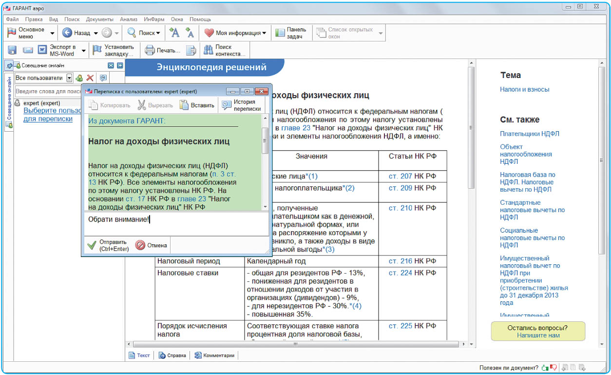
Task: Toggle the Совещание онлайн vertical side tab
Action: (9, 99)
